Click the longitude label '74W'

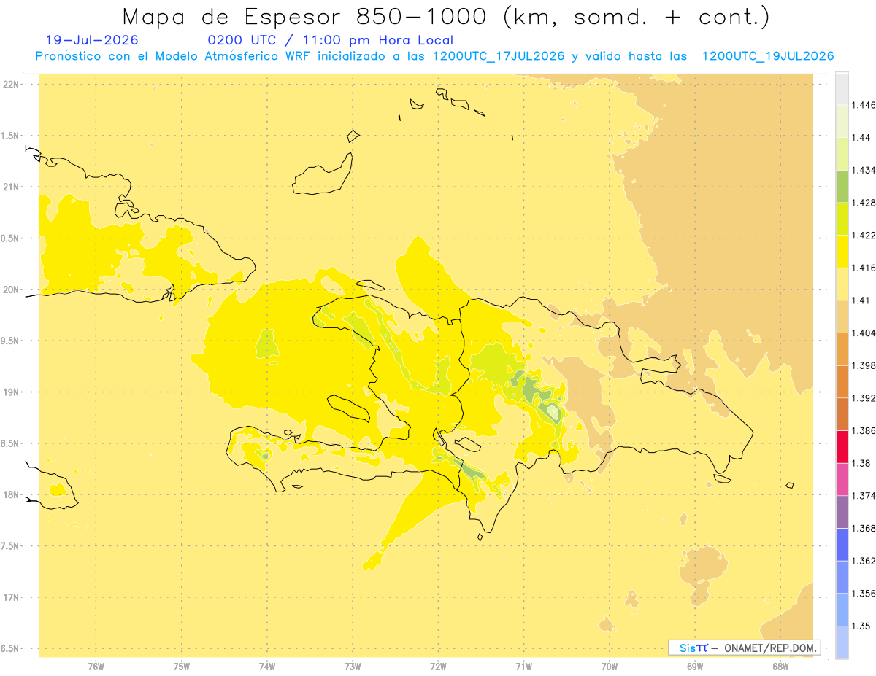267,666
